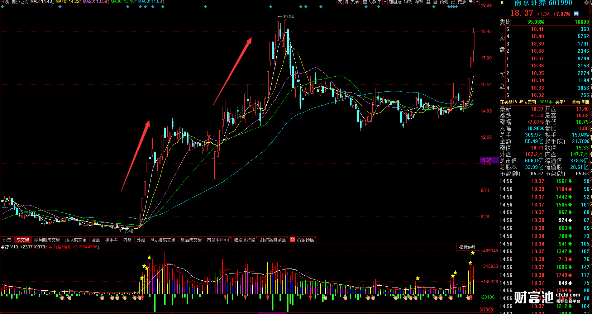
Task: Click the X1000 scale label
Action: pos(487,310)
